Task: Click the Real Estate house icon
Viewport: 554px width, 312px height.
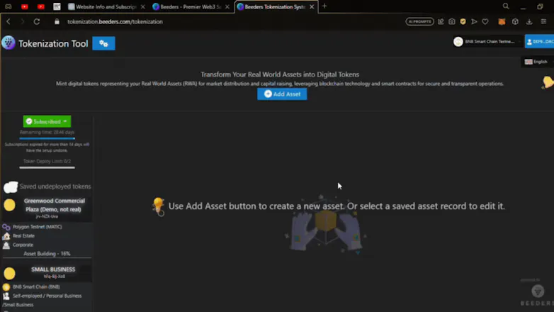Action: (6, 236)
